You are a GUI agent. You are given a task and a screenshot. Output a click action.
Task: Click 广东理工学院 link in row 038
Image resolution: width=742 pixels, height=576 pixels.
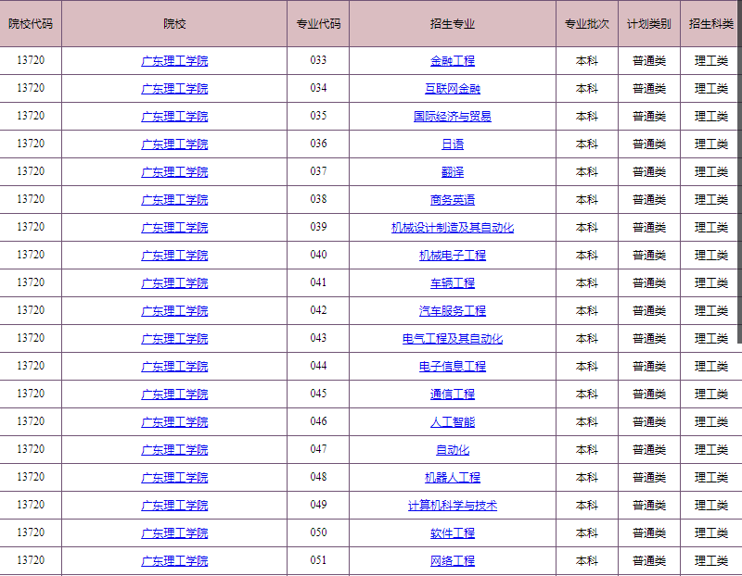point(174,200)
